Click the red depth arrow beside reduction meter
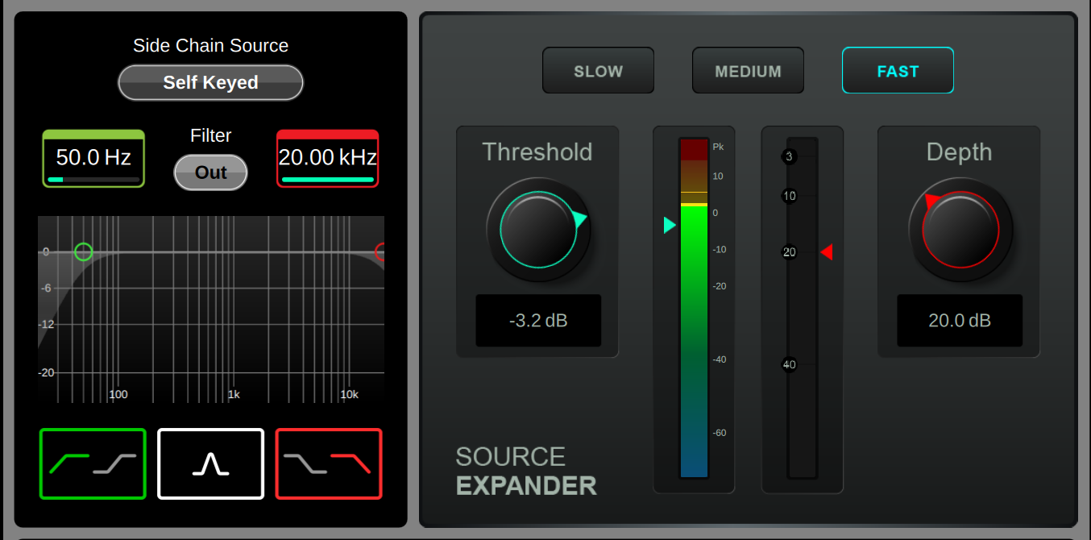Image resolution: width=1091 pixels, height=540 pixels. (827, 252)
